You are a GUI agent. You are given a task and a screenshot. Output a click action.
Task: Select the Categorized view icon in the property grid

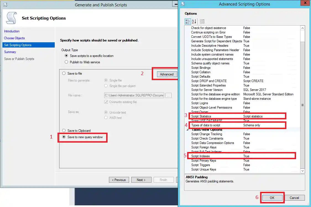188,21
